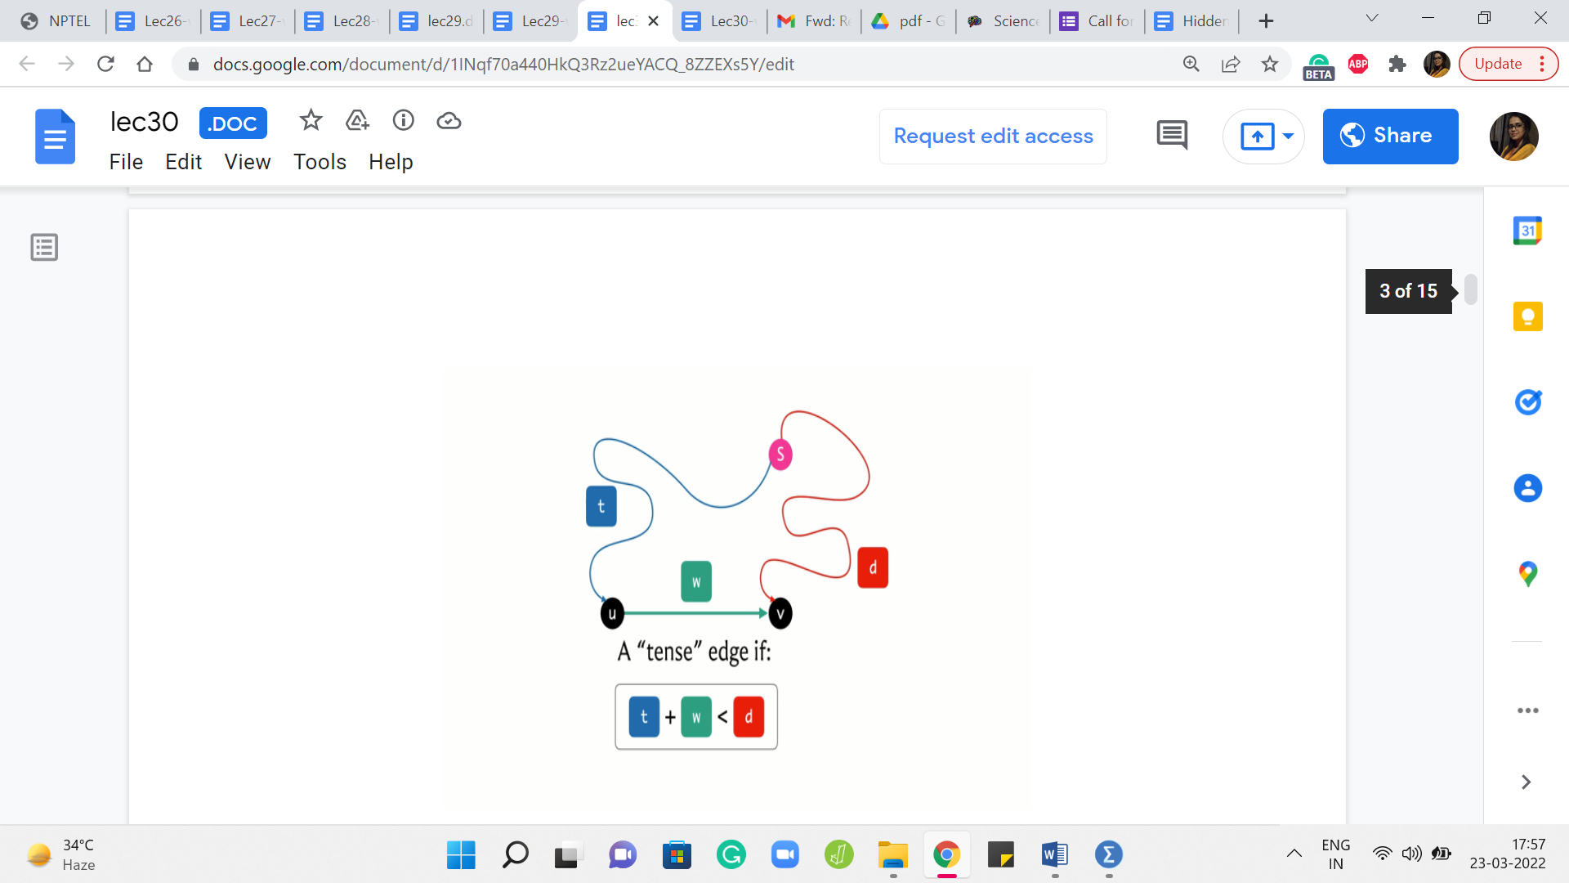Check document cloud status icon
Image resolution: width=1569 pixels, height=883 pixels.
coord(449,121)
